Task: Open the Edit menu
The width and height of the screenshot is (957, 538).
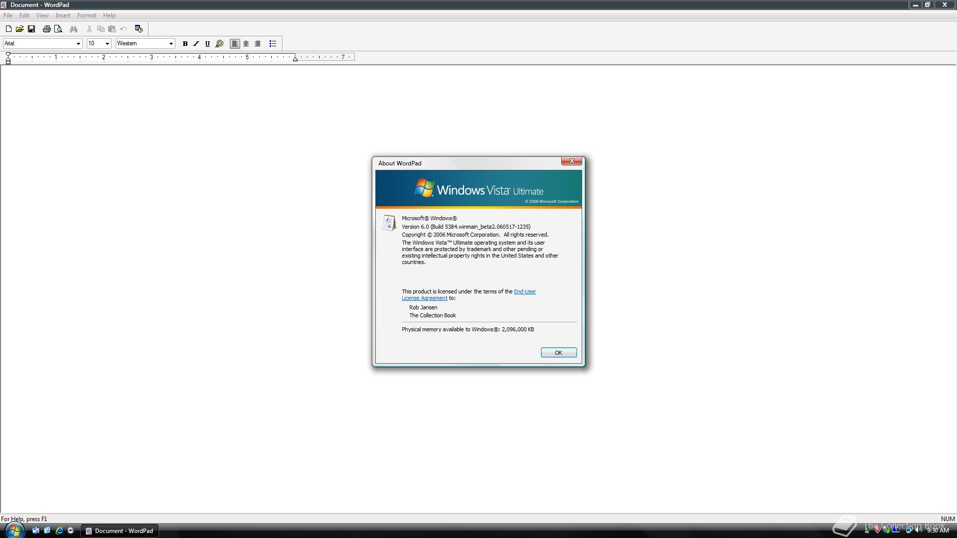Action: pos(24,15)
